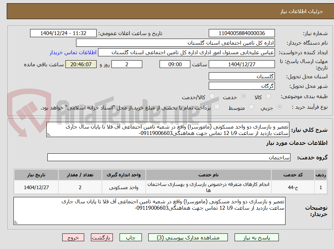Screen dimensions: 334x249
Task: Open مشاهده مدارک پیوستی (3) attachments
Action: [x=188, y=237]
